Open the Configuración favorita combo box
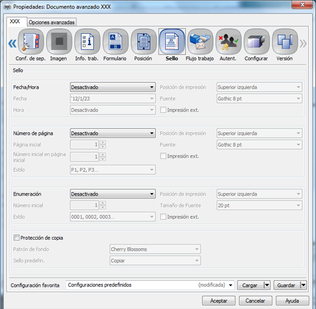This screenshot has width=316, height=309. click(x=150, y=285)
